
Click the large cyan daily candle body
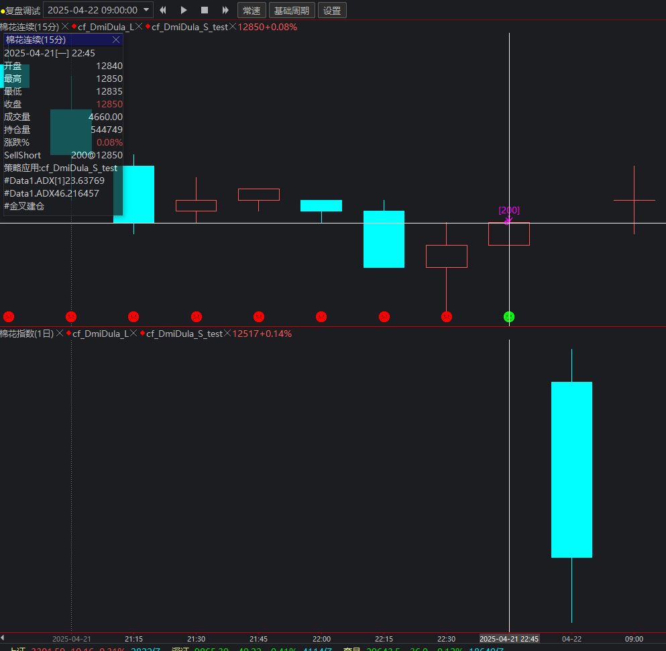point(571,469)
